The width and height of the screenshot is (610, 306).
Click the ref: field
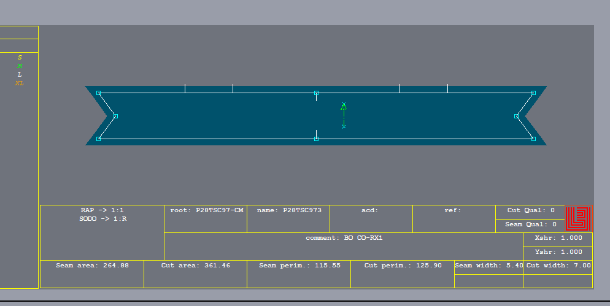pos(454,219)
